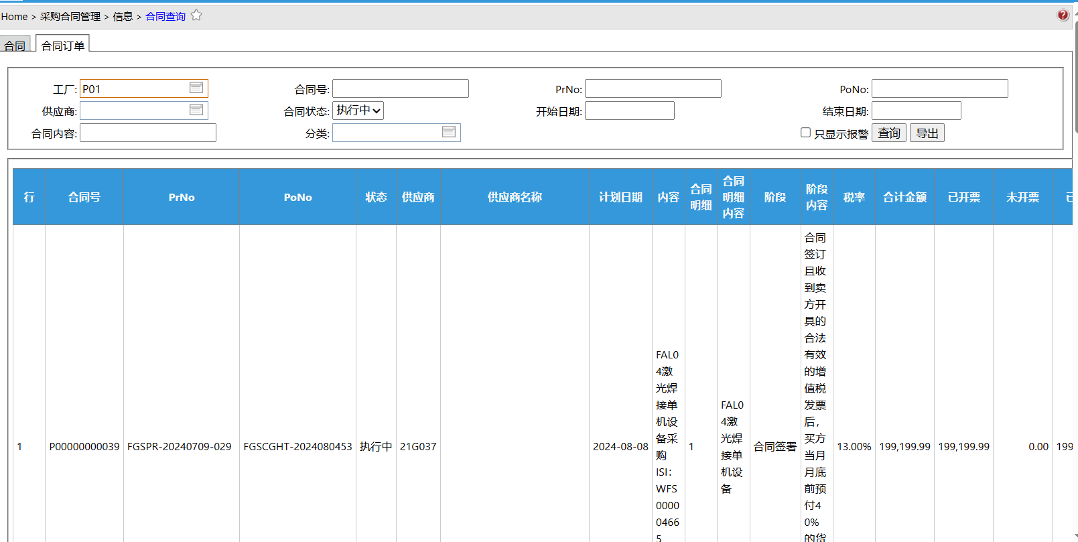Image resolution: width=1078 pixels, height=542 pixels.
Task: Click the 导出 export button
Action: pyautogui.click(x=927, y=133)
